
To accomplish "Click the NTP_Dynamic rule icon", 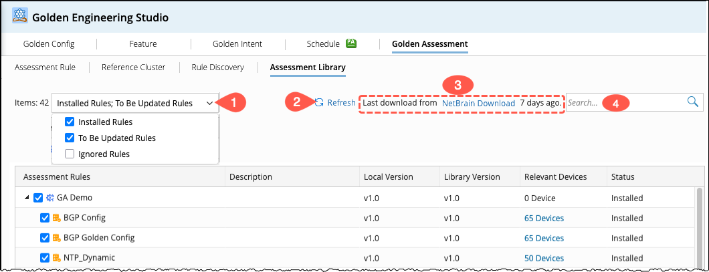I will click(57, 258).
